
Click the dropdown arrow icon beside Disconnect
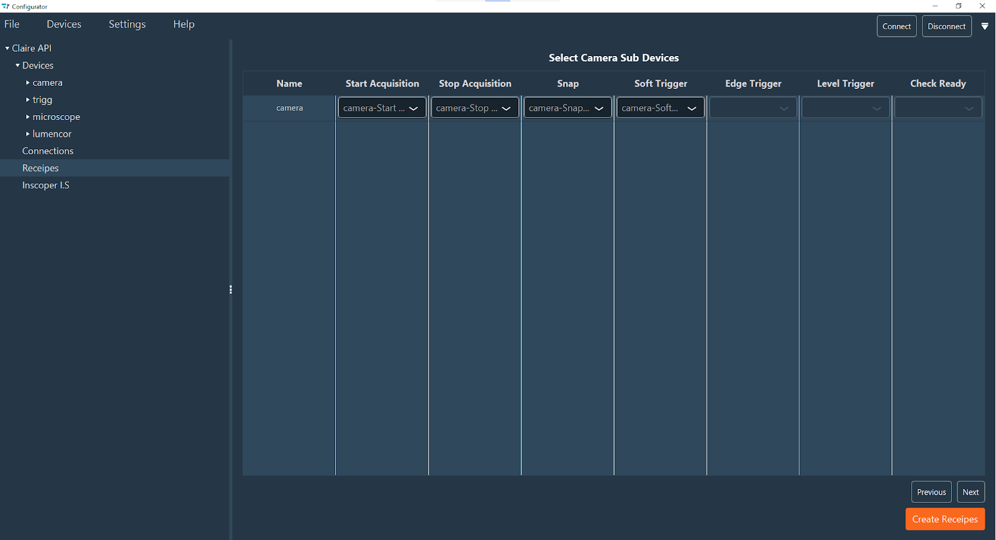[x=985, y=26]
